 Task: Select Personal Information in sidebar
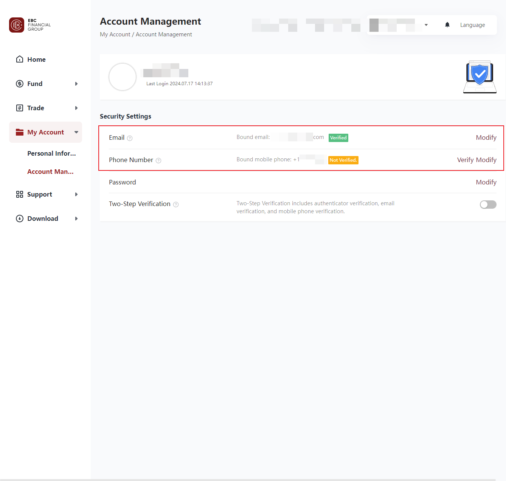(51, 153)
